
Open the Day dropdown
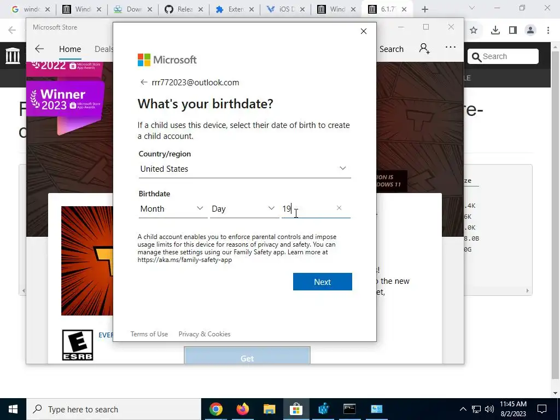coord(244,208)
